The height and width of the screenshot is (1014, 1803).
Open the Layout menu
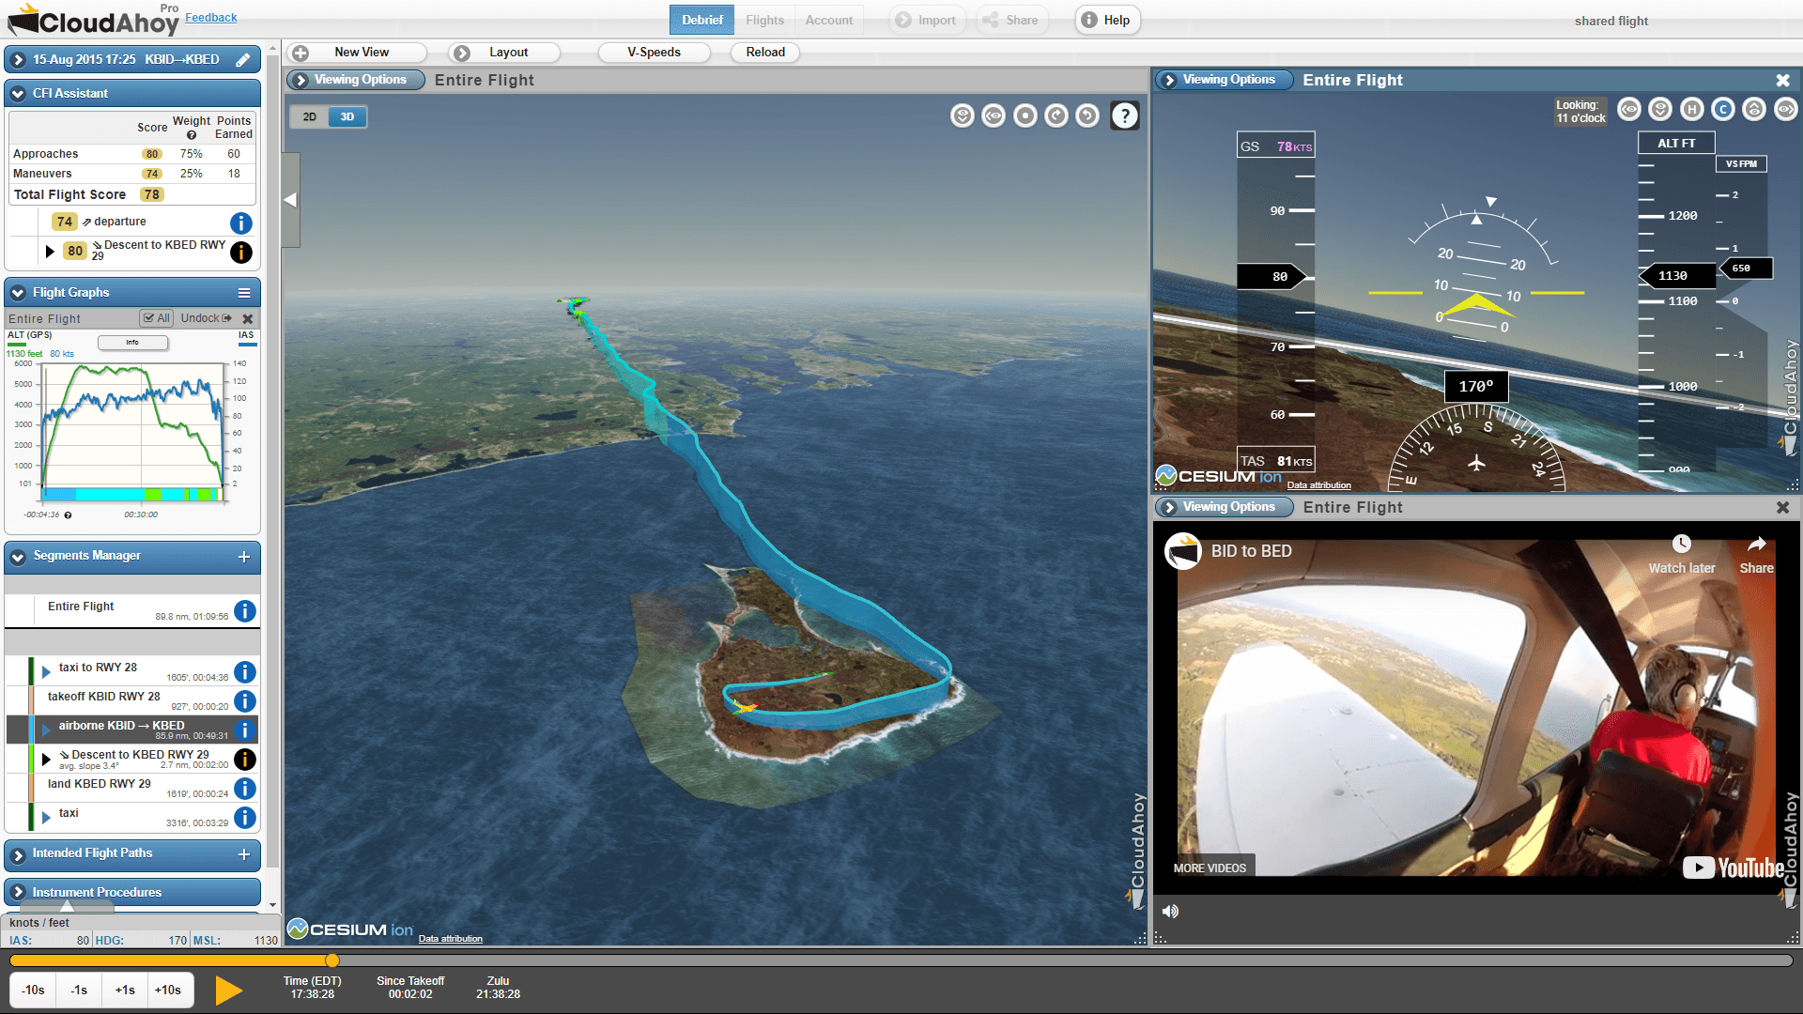pos(504,53)
